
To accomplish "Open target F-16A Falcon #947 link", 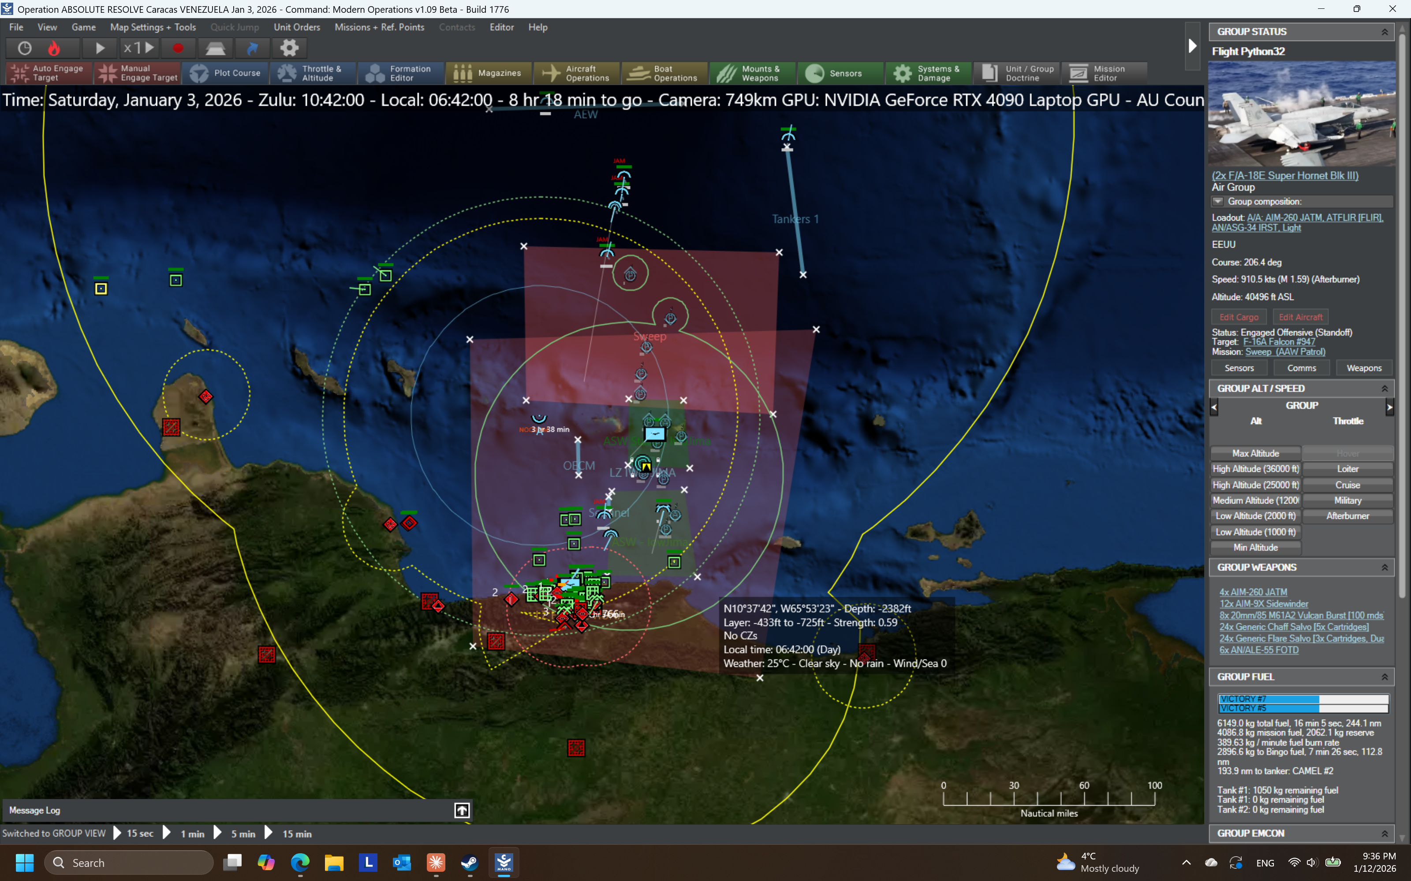I will [1279, 342].
